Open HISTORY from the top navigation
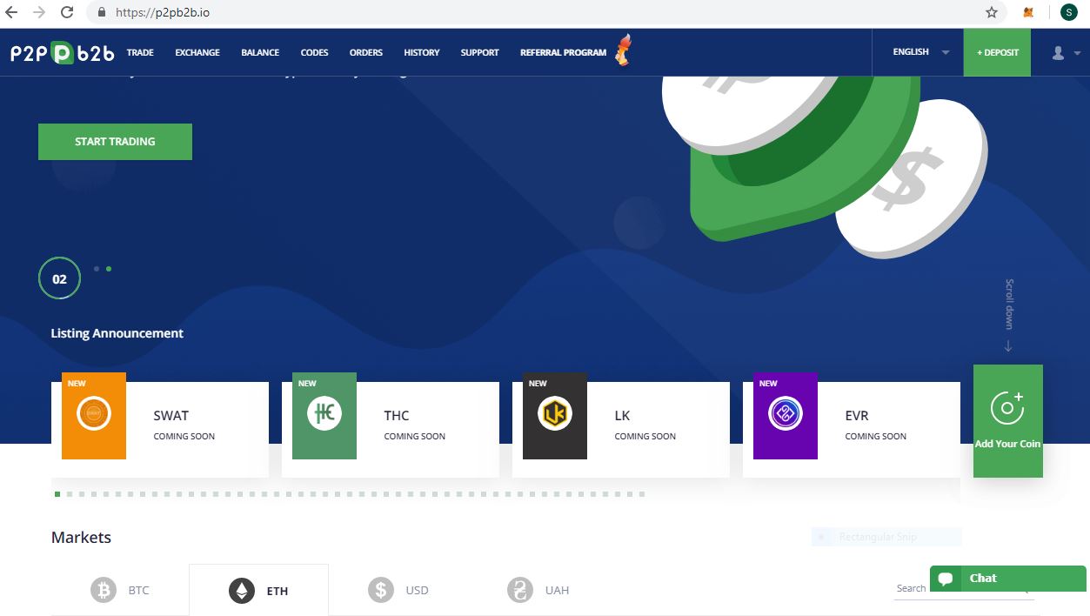Screen dimensions: 1090x616 (422, 53)
